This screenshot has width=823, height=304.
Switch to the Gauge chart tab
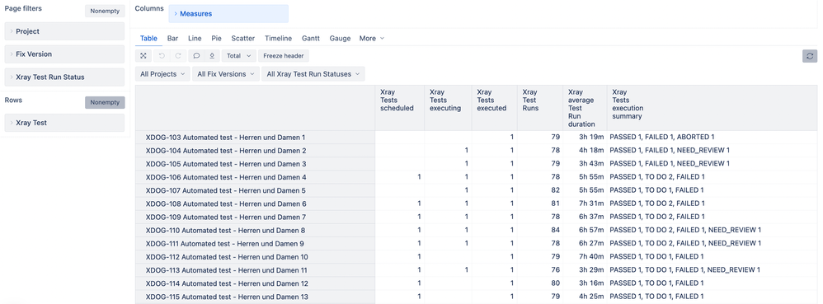[x=340, y=38]
